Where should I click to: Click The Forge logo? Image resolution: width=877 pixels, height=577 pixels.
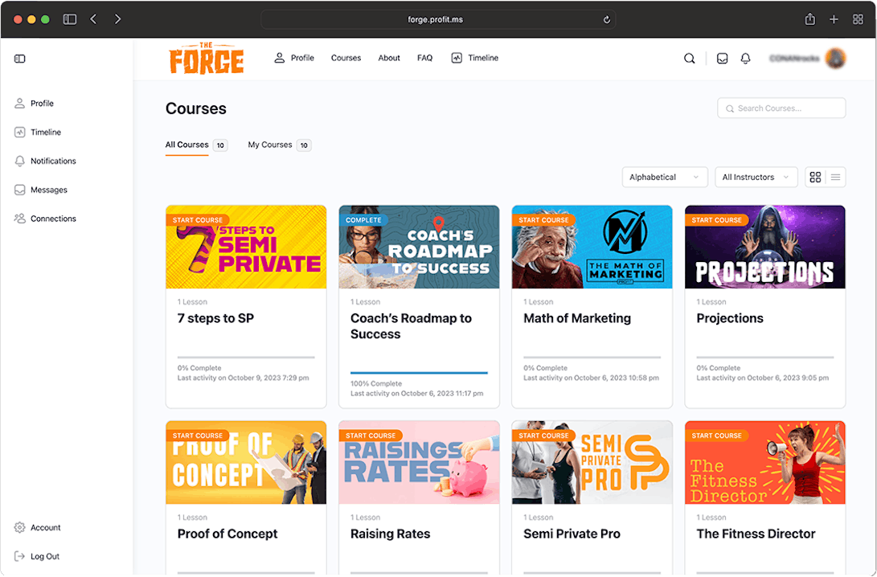[207, 59]
